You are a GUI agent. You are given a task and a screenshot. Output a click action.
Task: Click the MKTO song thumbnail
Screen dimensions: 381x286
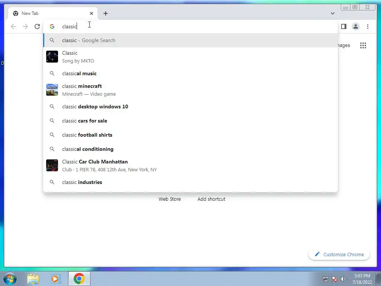[52, 57]
